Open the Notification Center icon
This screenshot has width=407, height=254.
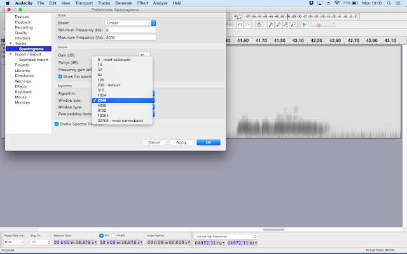click(x=398, y=3)
